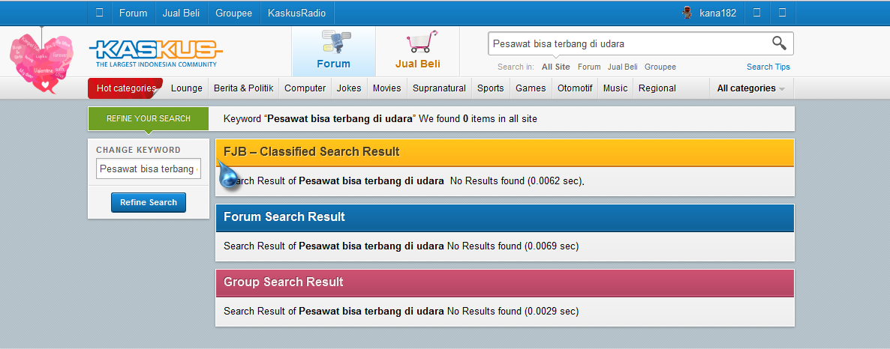The image size is (890, 349).
Task: Click the kana182 user avatar
Action: click(x=687, y=13)
